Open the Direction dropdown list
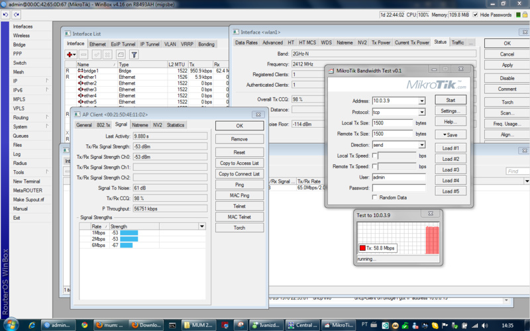530x331 pixels. coord(421,145)
